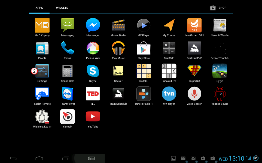Start Voice Search

coord(194,94)
